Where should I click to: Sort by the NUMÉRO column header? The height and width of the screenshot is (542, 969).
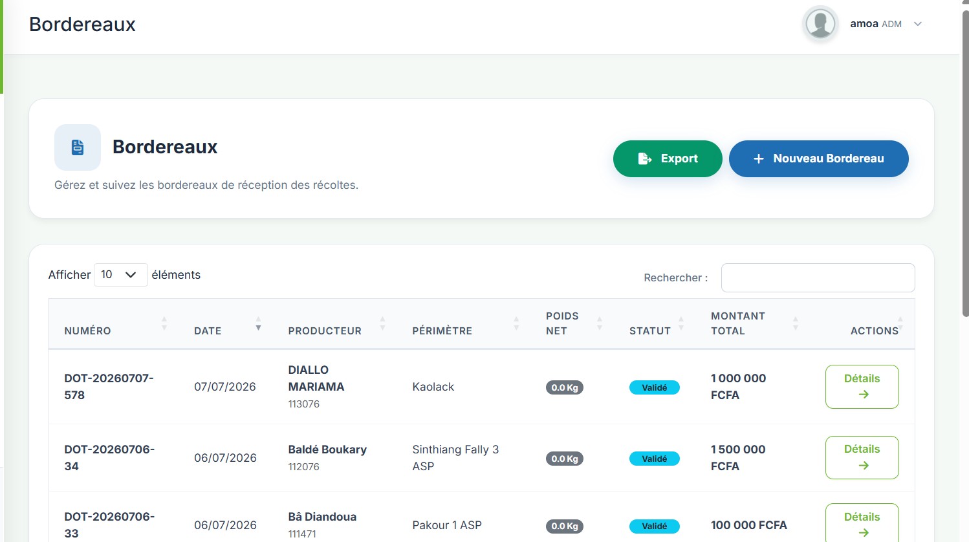[113, 324]
